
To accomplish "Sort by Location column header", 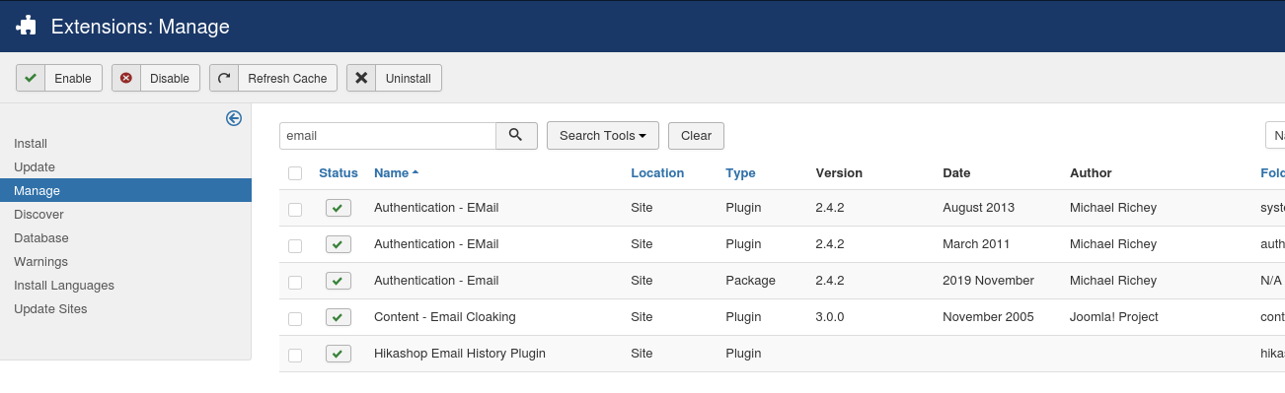I will tap(657, 172).
